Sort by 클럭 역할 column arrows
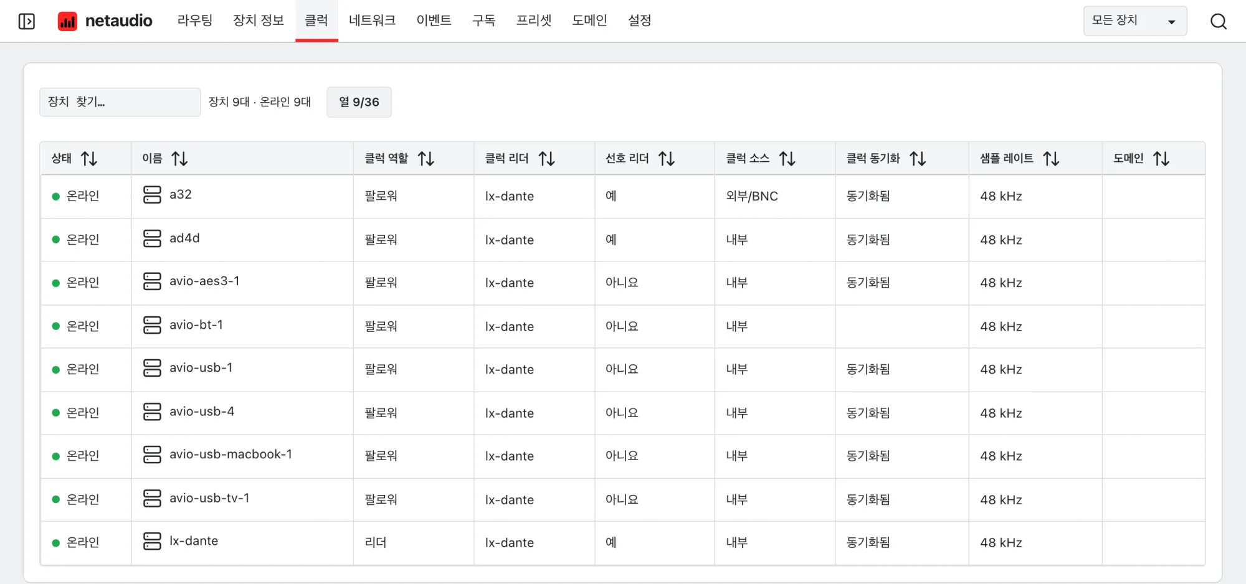 426,159
